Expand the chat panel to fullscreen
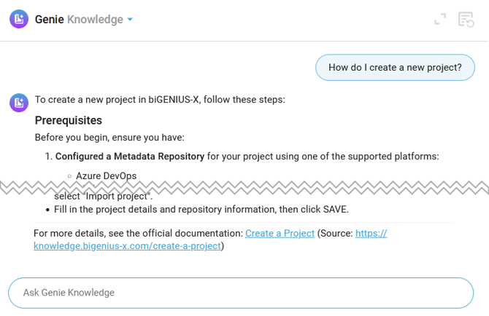 pos(440,20)
